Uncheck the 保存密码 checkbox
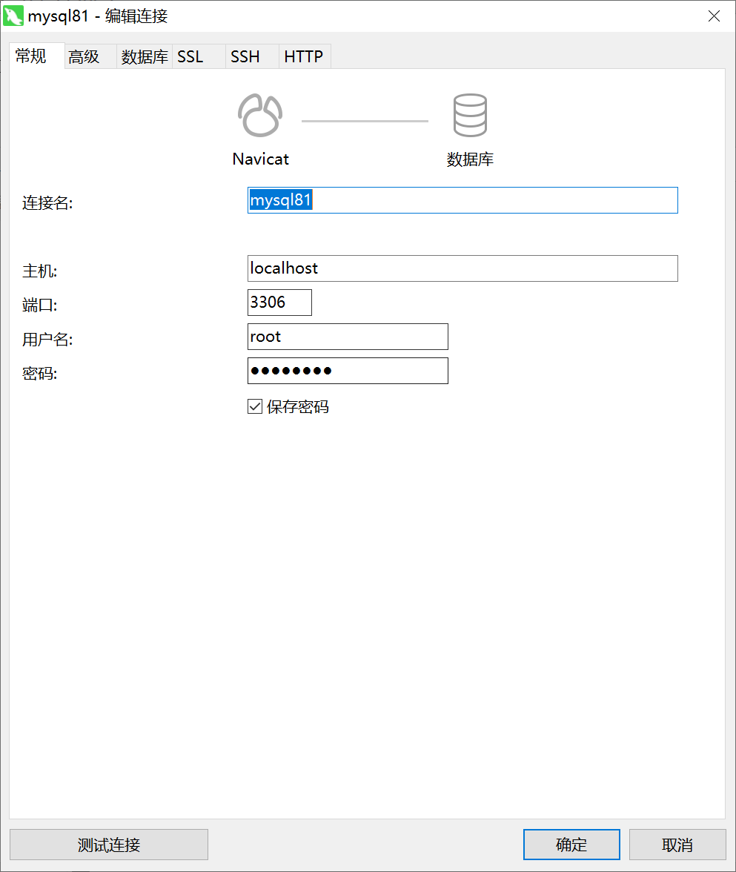736x872 pixels. (x=255, y=406)
